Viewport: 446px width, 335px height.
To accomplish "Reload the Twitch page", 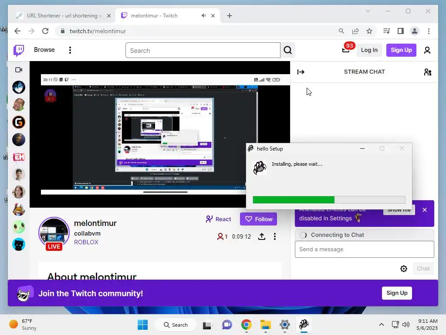I will tap(45, 31).
